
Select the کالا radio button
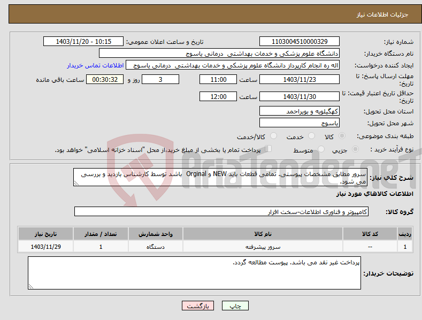tap(342, 136)
